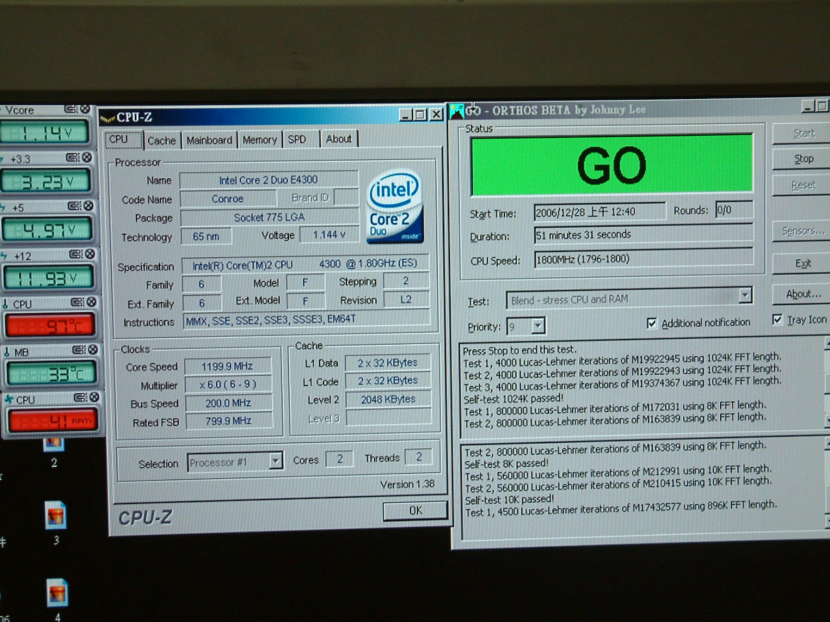830x622 pixels.
Task: Click the Reset button in ORTHOS
Action: click(803, 185)
